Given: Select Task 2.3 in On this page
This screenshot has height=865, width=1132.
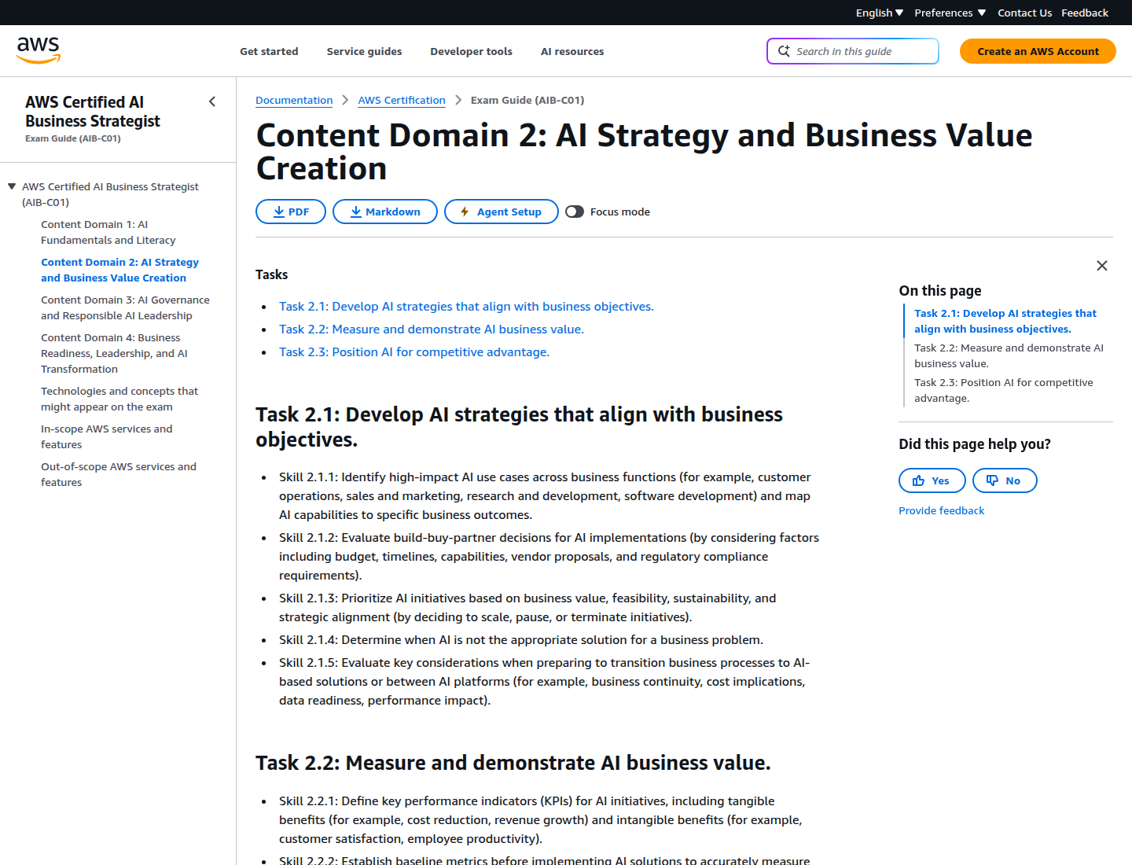Looking at the screenshot, I should pos(1003,390).
